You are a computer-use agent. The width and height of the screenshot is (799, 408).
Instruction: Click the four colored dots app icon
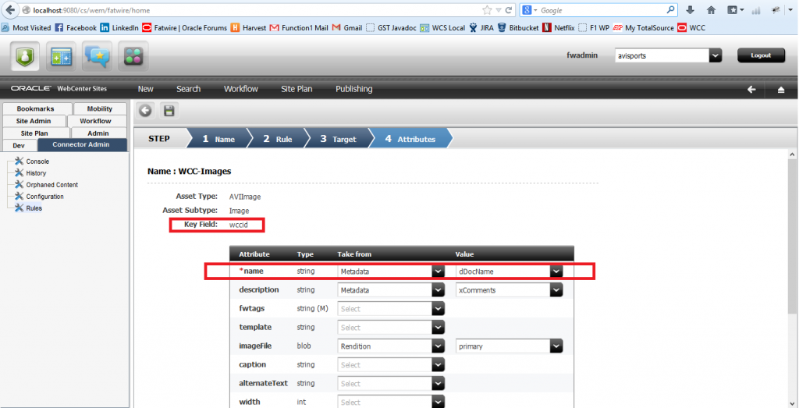(x=133, y=57)
